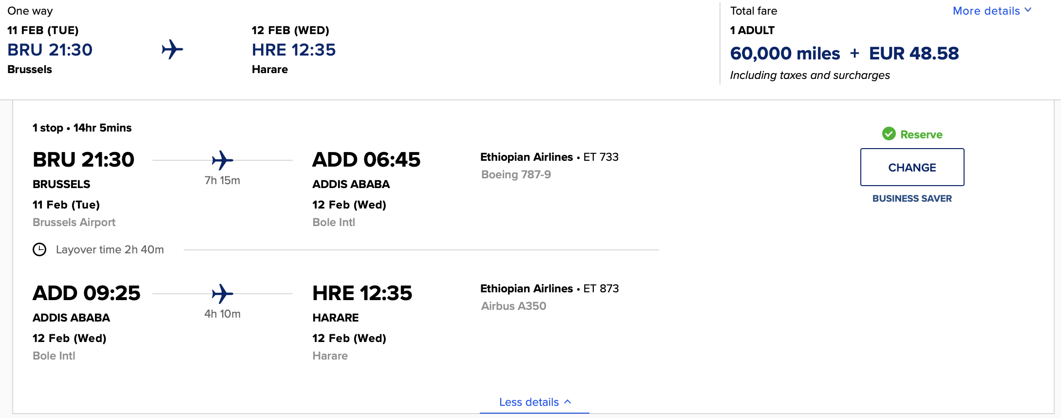Click the Layover time 2h 40m text
This screenshot has height=418, width=1061.
(110, 249)
